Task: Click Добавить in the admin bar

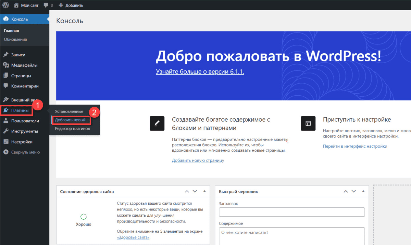Action: [x=74, y=5]
